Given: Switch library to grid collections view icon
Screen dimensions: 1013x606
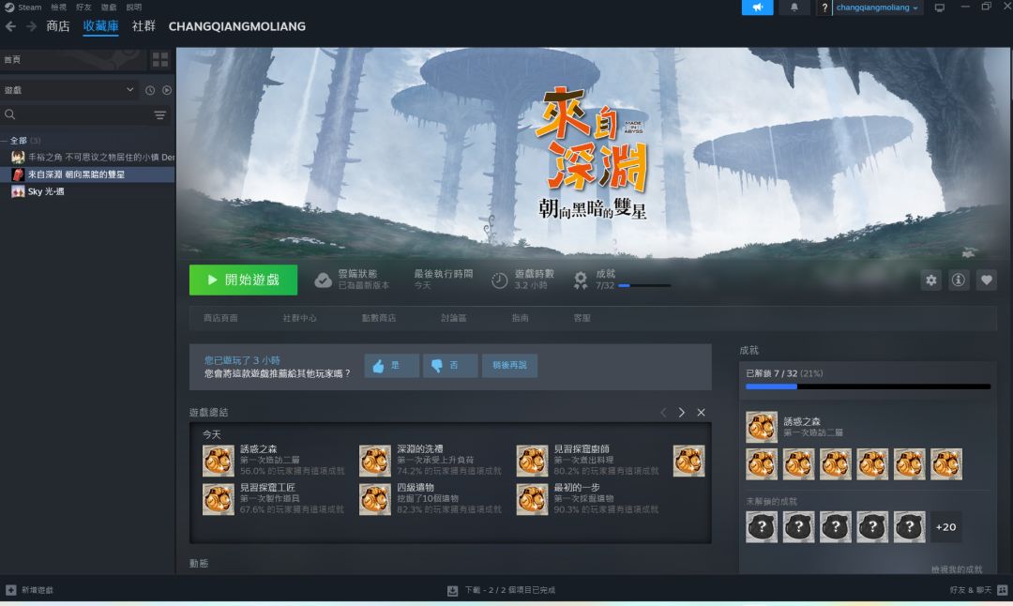Looking at the screenshot, I should [x=160, y=60].
